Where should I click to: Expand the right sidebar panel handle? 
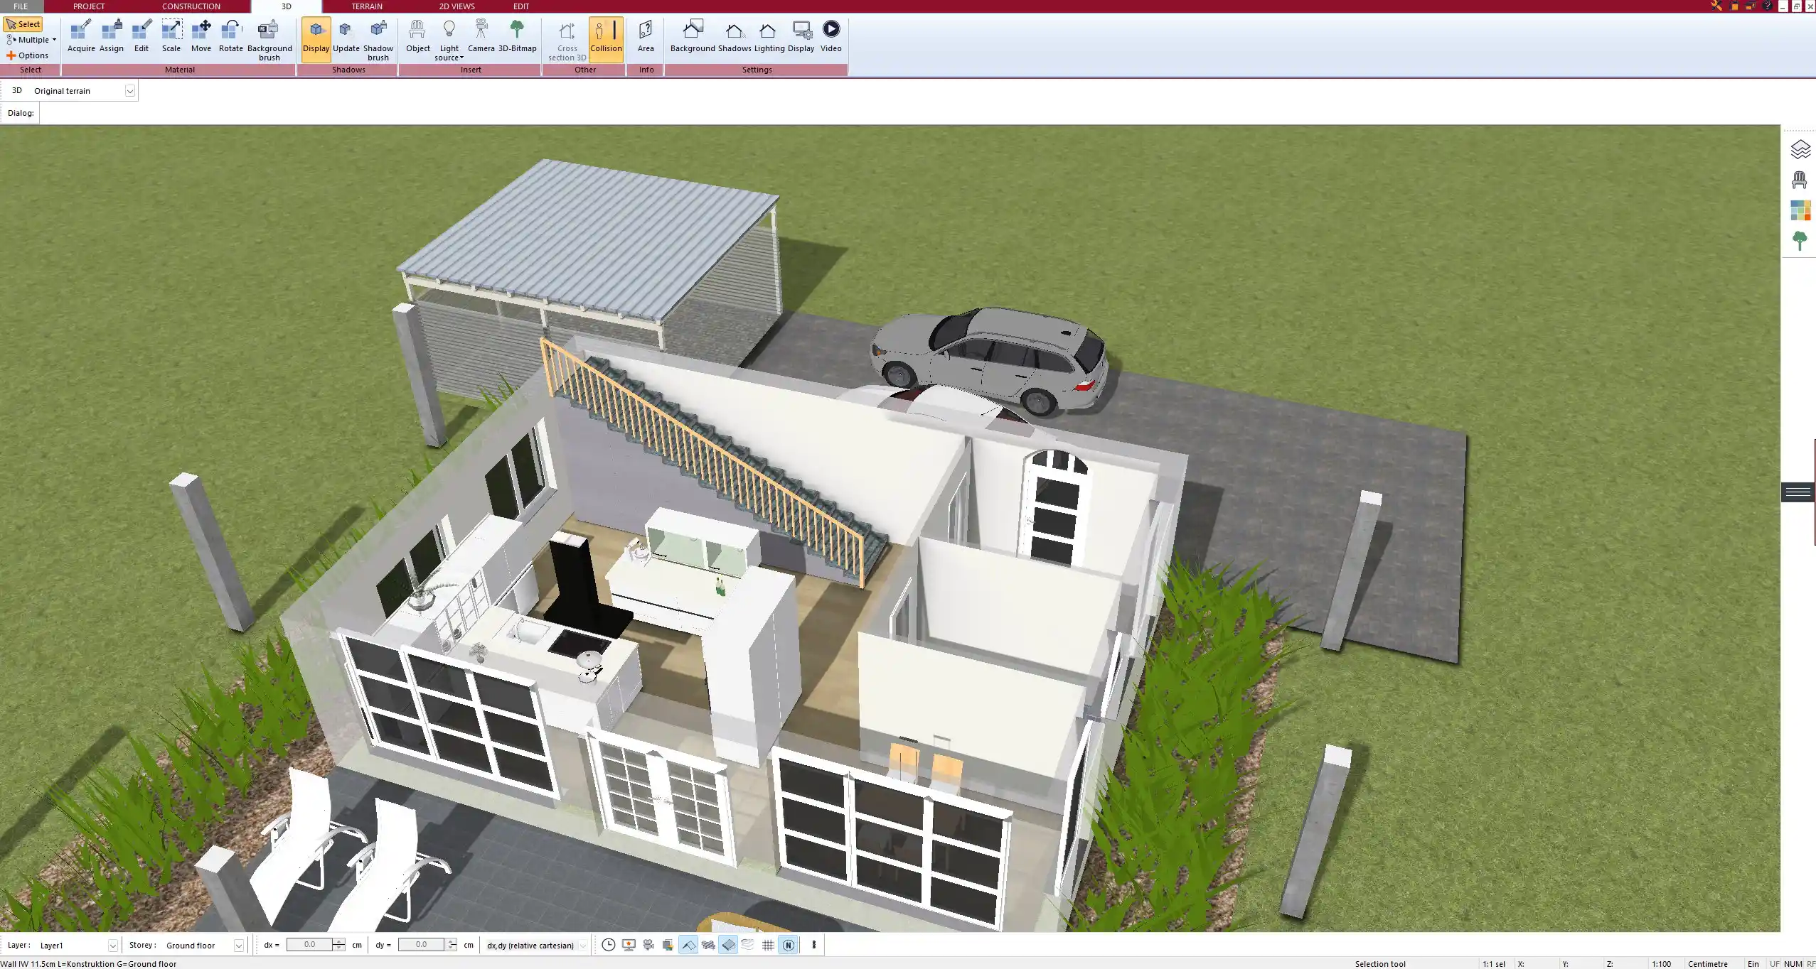(1798, 492)
